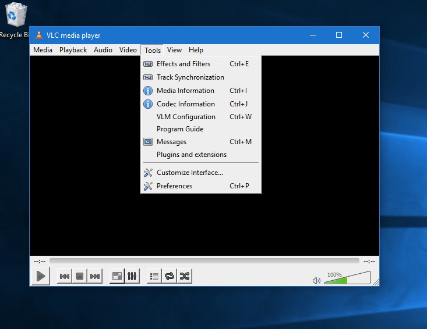Mute audio via the speaker icon
Screen dimensions: 427x329
pos(316,280)
